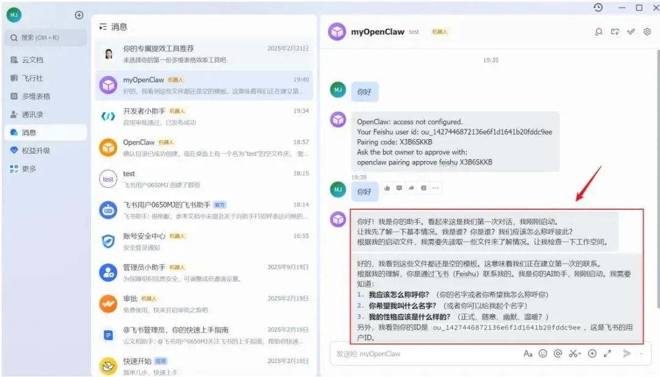Click the 飞书助手 blue robot avatar
Image resolution: width=660 pixels, height=377 pixels.
coord(108,210)
